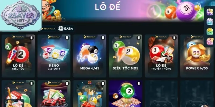Open the Lô Đề Siêu Tốc game
This screenshot has width=215, height=107.
18,56
